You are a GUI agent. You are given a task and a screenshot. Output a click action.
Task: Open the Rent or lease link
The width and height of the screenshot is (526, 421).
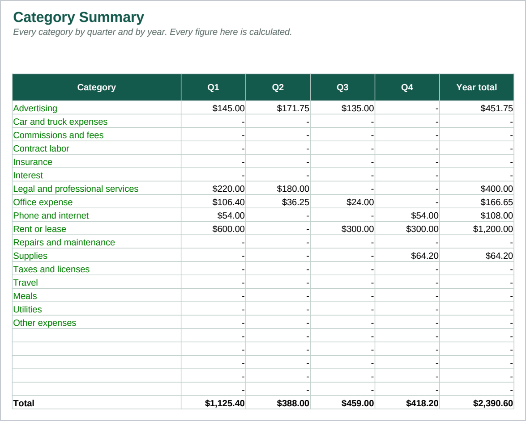pos(39,229)
